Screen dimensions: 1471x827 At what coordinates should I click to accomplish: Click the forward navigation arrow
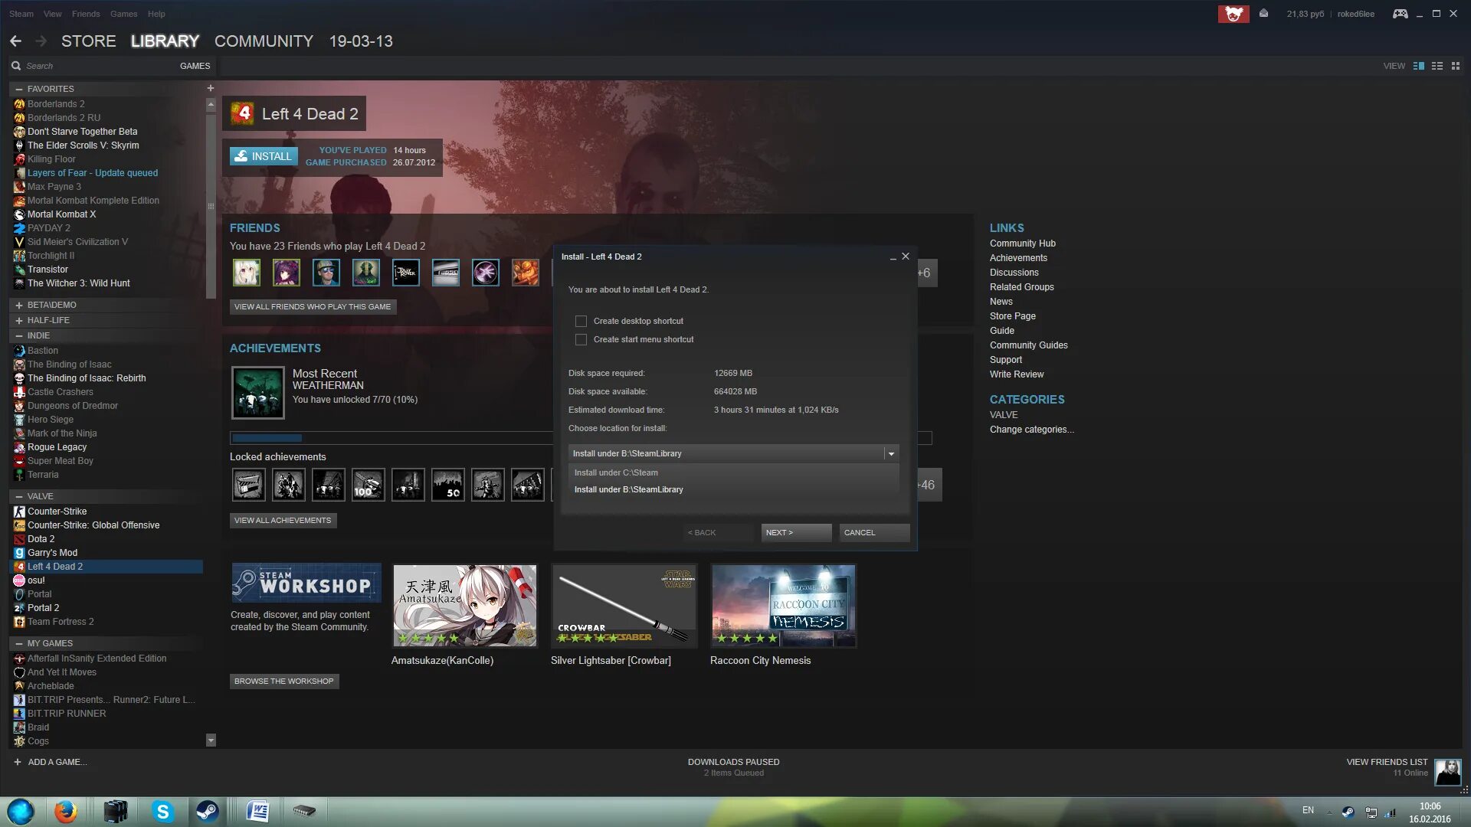pyautogui.click(x=41, y=41)
